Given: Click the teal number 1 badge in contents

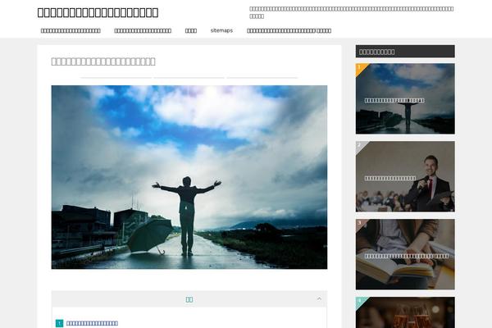Looking at the screenshot, I should pyautogui.click(x=59, y=323).
